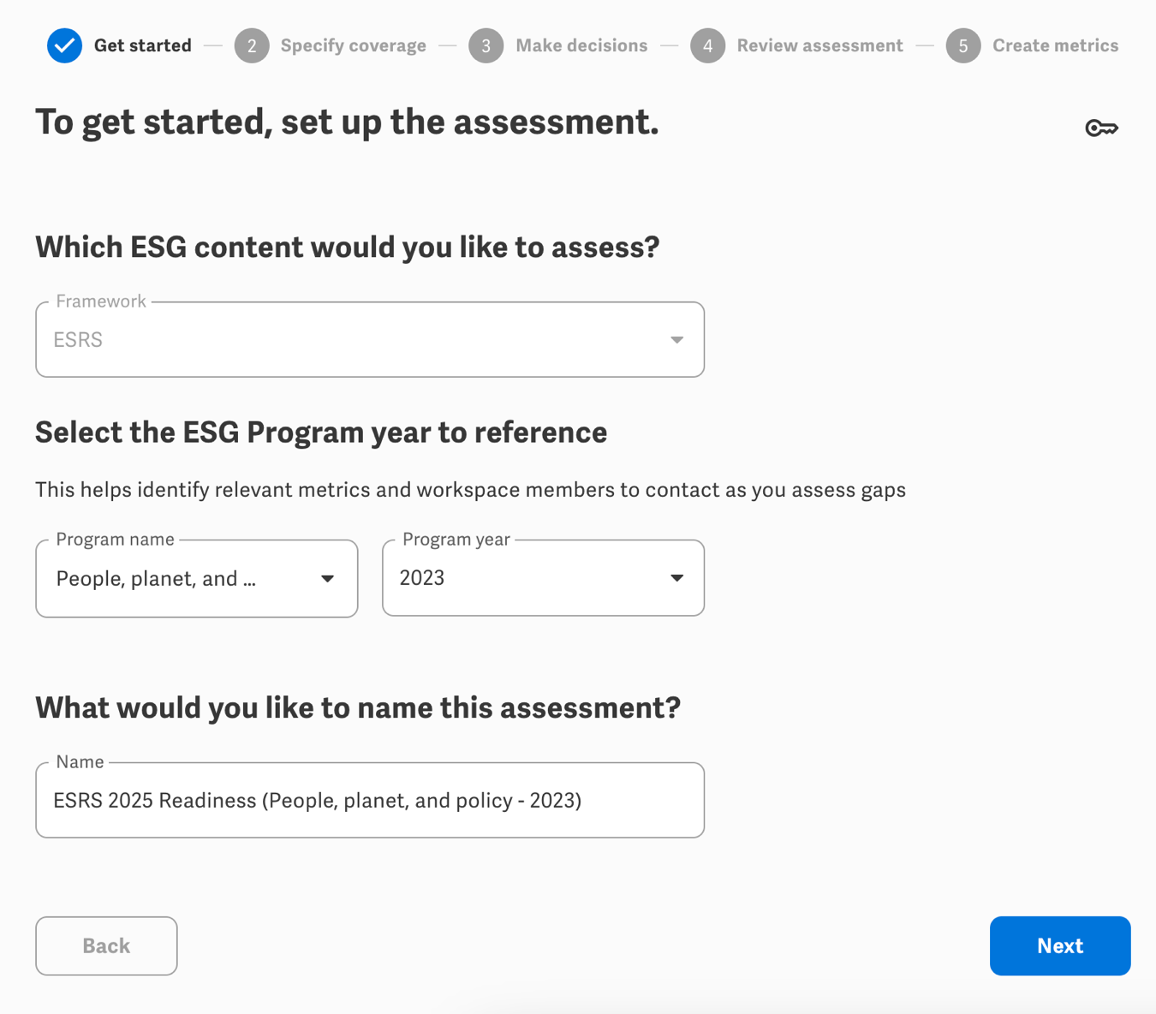This screenshot has height=1014, width=1156.
Task: Select the Make decisions step label
Action: (581, 45)
